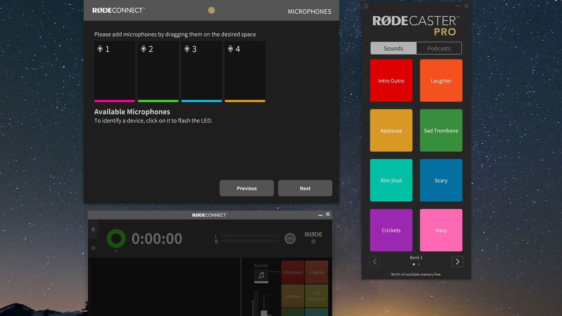
Task: Trigger the Sad Trombone pad in RØDE Connect
Action: (x=317, y=296)
